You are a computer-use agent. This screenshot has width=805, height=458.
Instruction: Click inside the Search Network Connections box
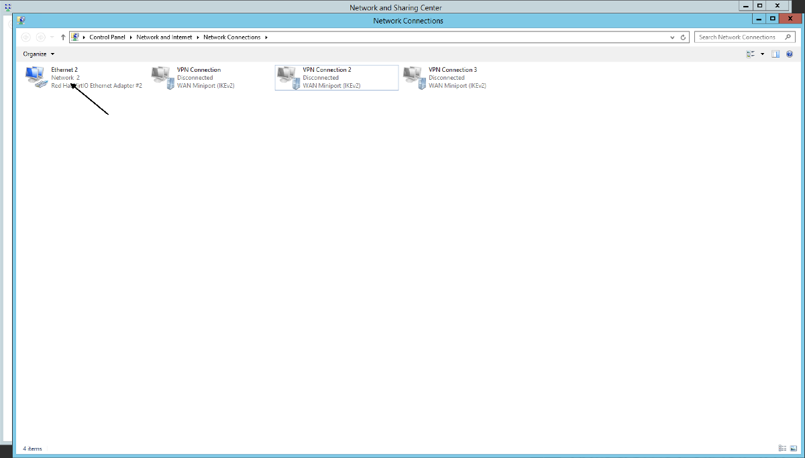(735, 37)
